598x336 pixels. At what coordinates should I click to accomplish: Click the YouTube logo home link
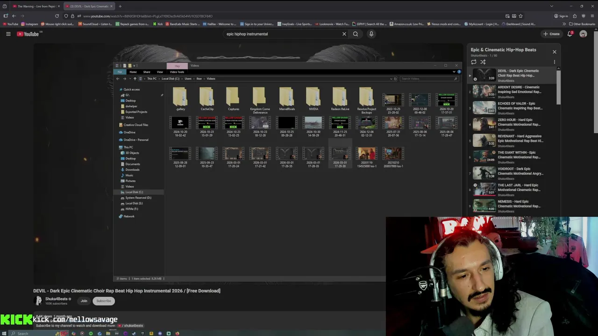tap(28, 34)
